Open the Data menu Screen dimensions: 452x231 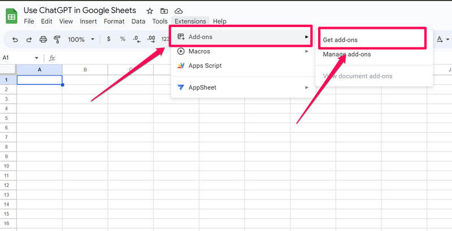click(138, 21)
